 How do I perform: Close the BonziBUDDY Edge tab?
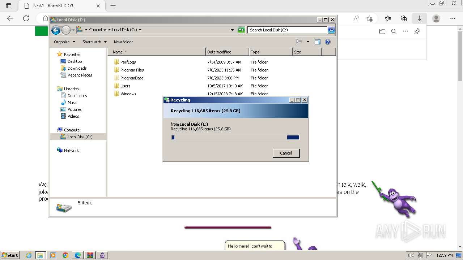(x=98, y=6)
